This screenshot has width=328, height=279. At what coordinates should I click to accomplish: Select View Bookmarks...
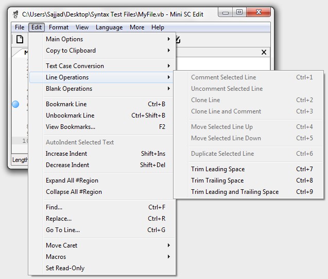coord(101,127)
